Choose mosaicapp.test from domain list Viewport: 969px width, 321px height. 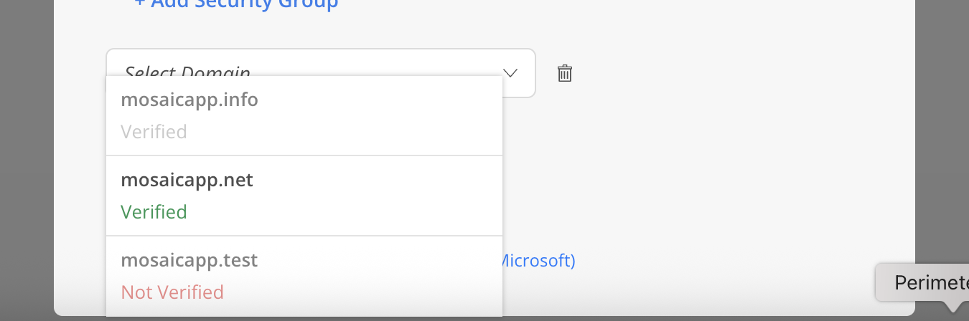coord(304,276)
